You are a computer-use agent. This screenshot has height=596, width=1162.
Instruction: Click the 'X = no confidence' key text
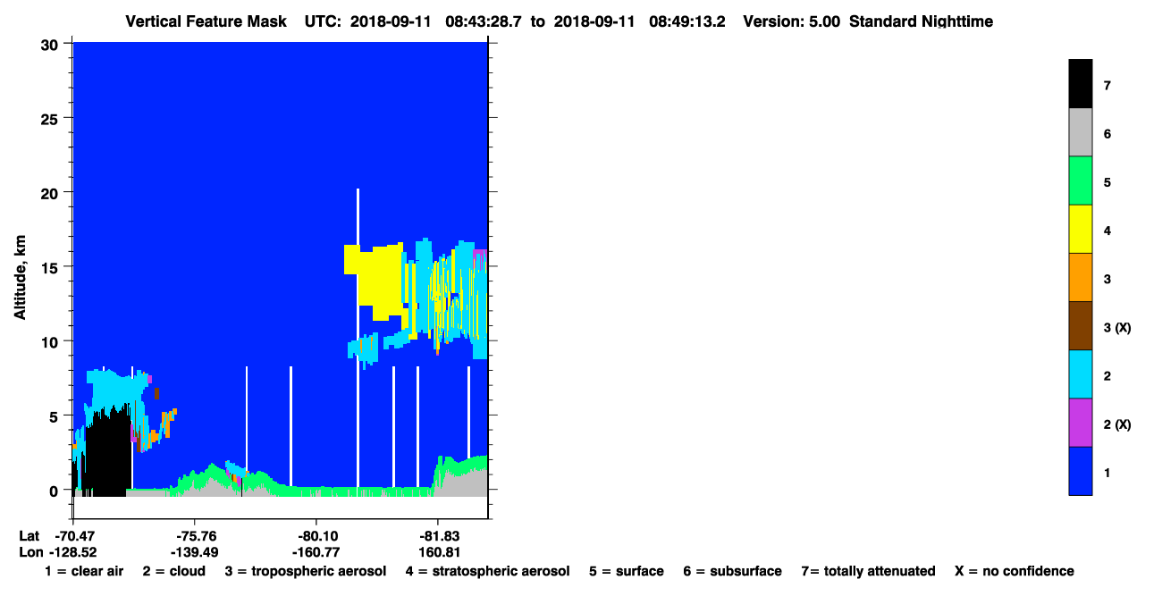1015,571
